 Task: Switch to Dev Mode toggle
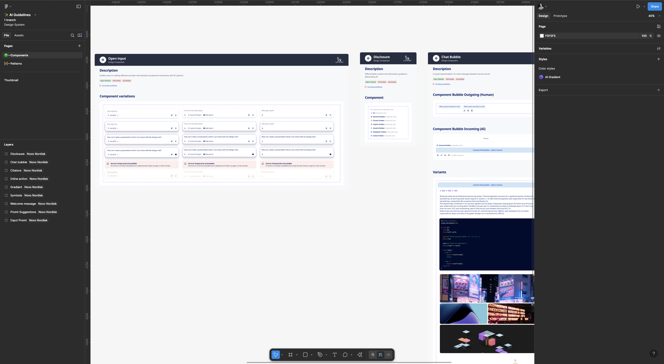388,355
